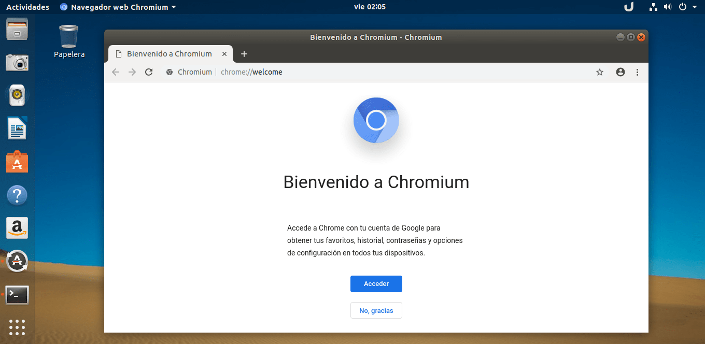705x344 pixels.
Task: Open the Chromium three-dot menu
Action: tap(637, 72)
